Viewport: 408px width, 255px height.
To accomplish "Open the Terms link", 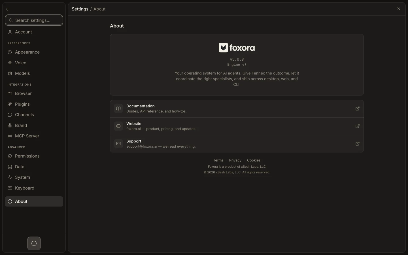I will pyautogui.click(x=218, y=160).
